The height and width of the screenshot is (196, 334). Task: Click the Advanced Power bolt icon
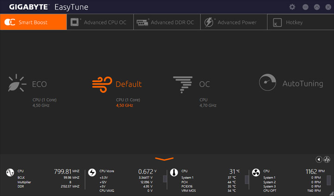209,22
